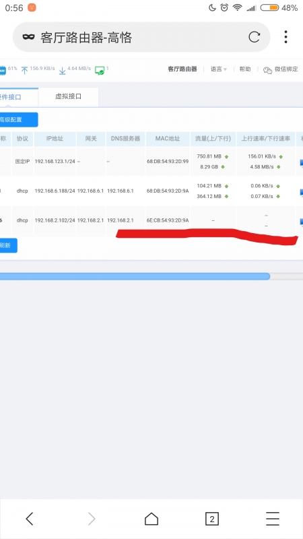Click the 8.29 GB download traffic value
The height and width of the screenshot is (539, 303).
(x=209, y=167)
